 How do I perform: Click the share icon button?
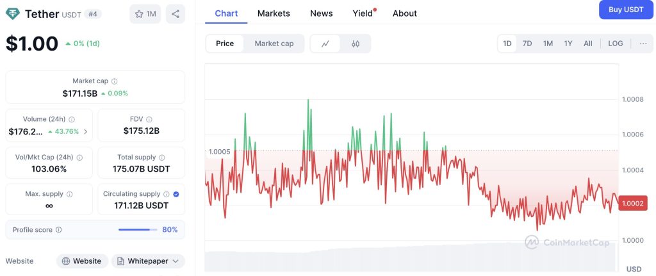pos(176,13)
